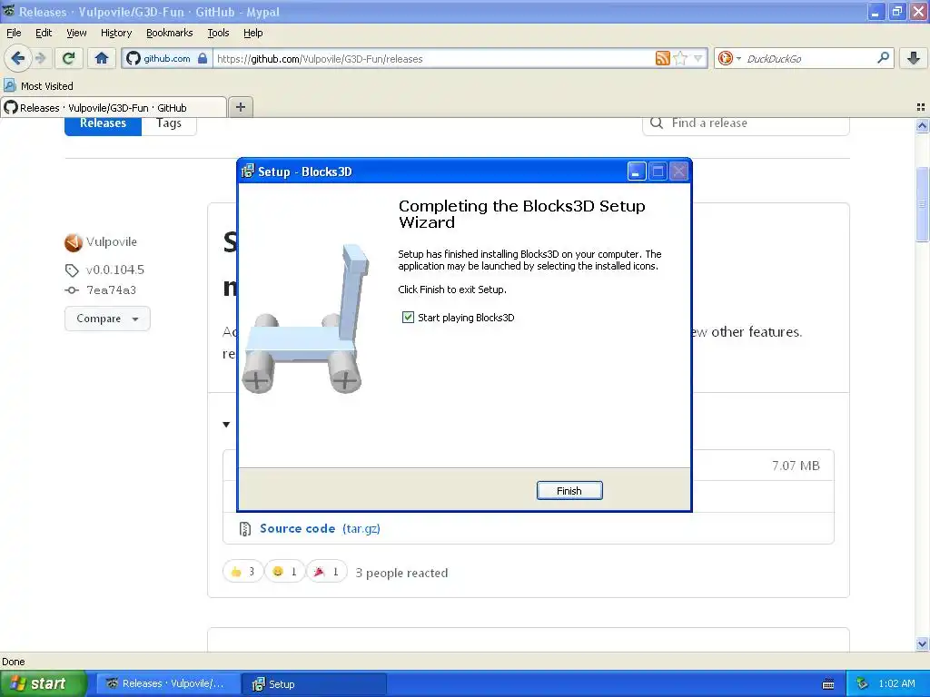Switch to Releases Vulpovile taskbar button
Viewport: 930px width, 697px height.
point(168,683)
